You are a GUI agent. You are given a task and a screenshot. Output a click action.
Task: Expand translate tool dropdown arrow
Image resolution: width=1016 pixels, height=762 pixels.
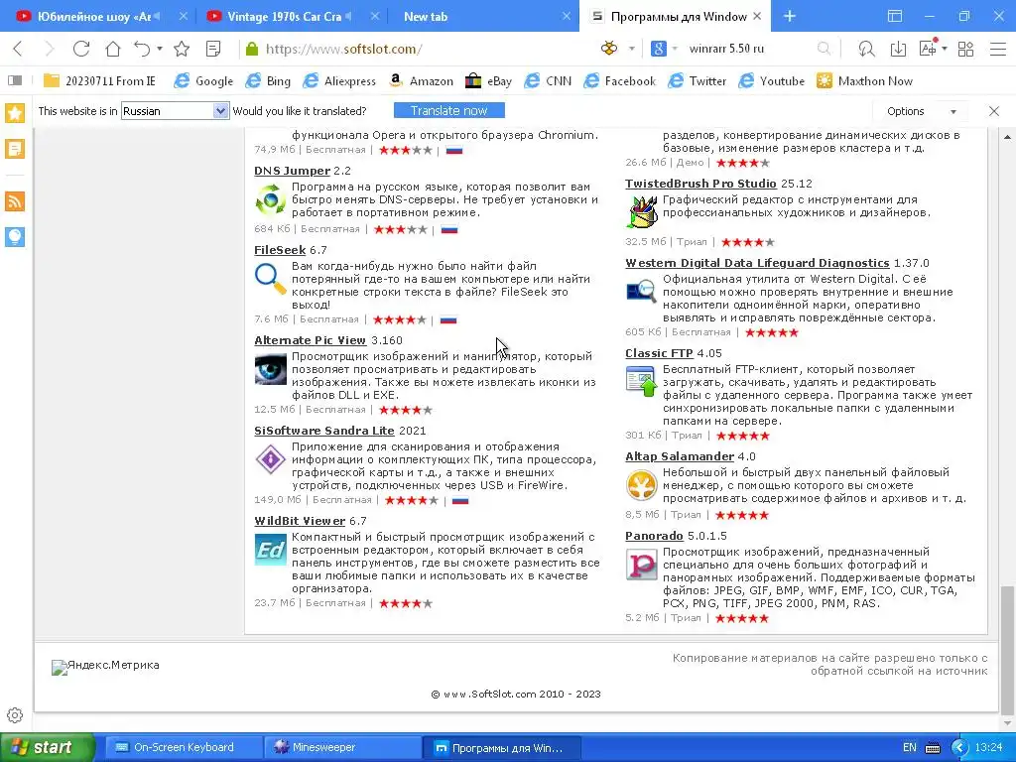[945, 49]
